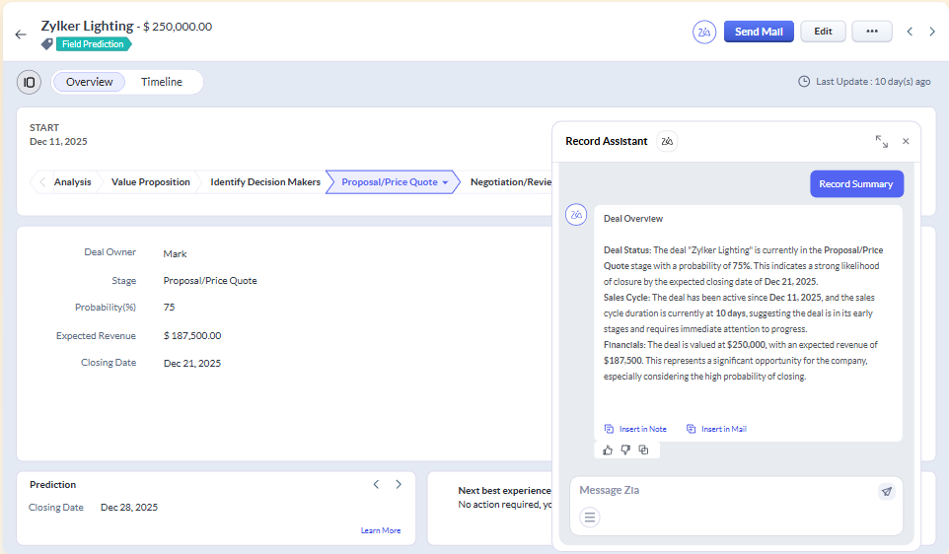Click Closing Date value Dec 21, 2025
The image size is (949, 554).
(x=192, y=364)
